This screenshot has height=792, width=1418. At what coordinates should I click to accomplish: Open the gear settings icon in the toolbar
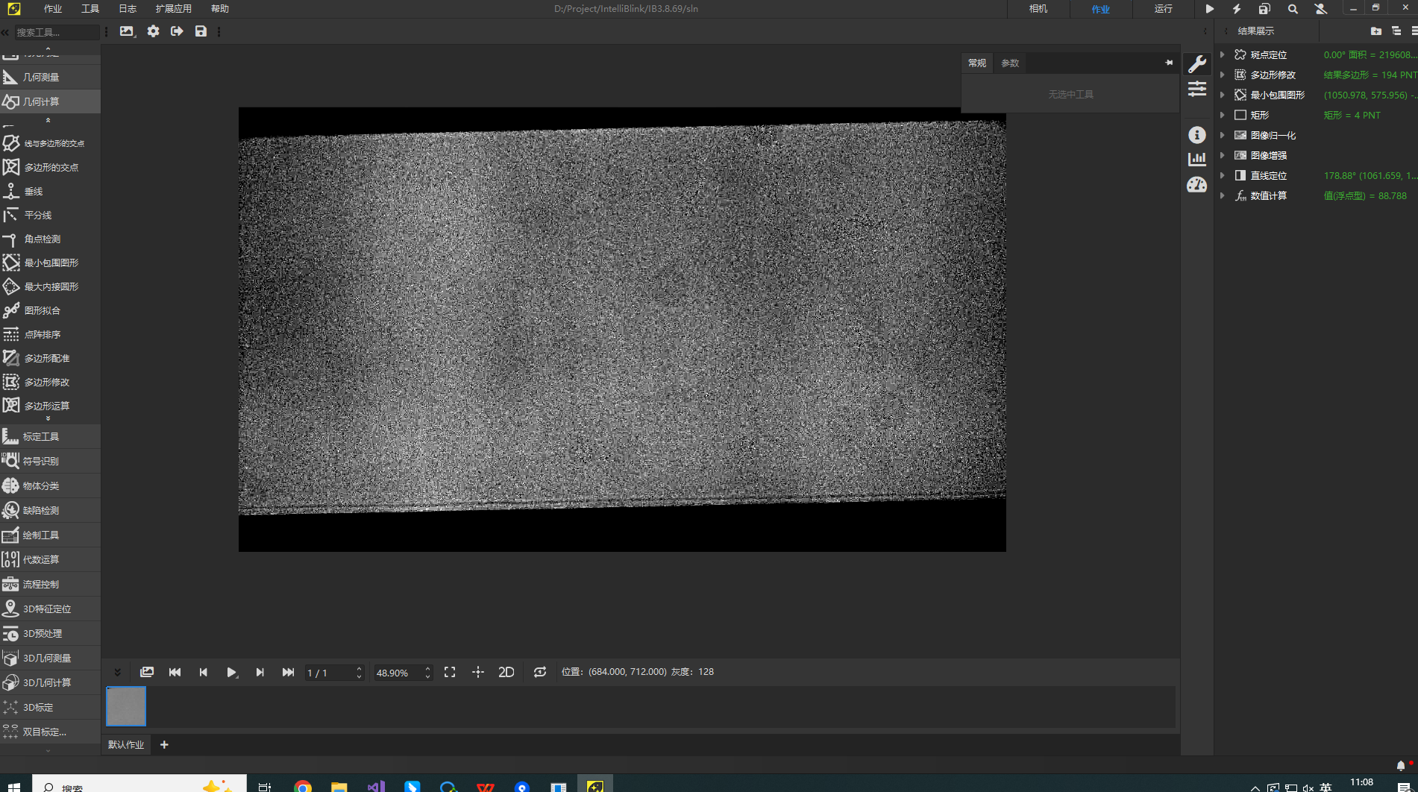click(x=153, y=31)
